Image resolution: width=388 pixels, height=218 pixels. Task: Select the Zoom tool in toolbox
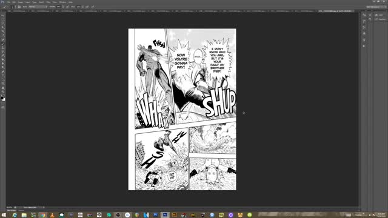click(3, 91)
